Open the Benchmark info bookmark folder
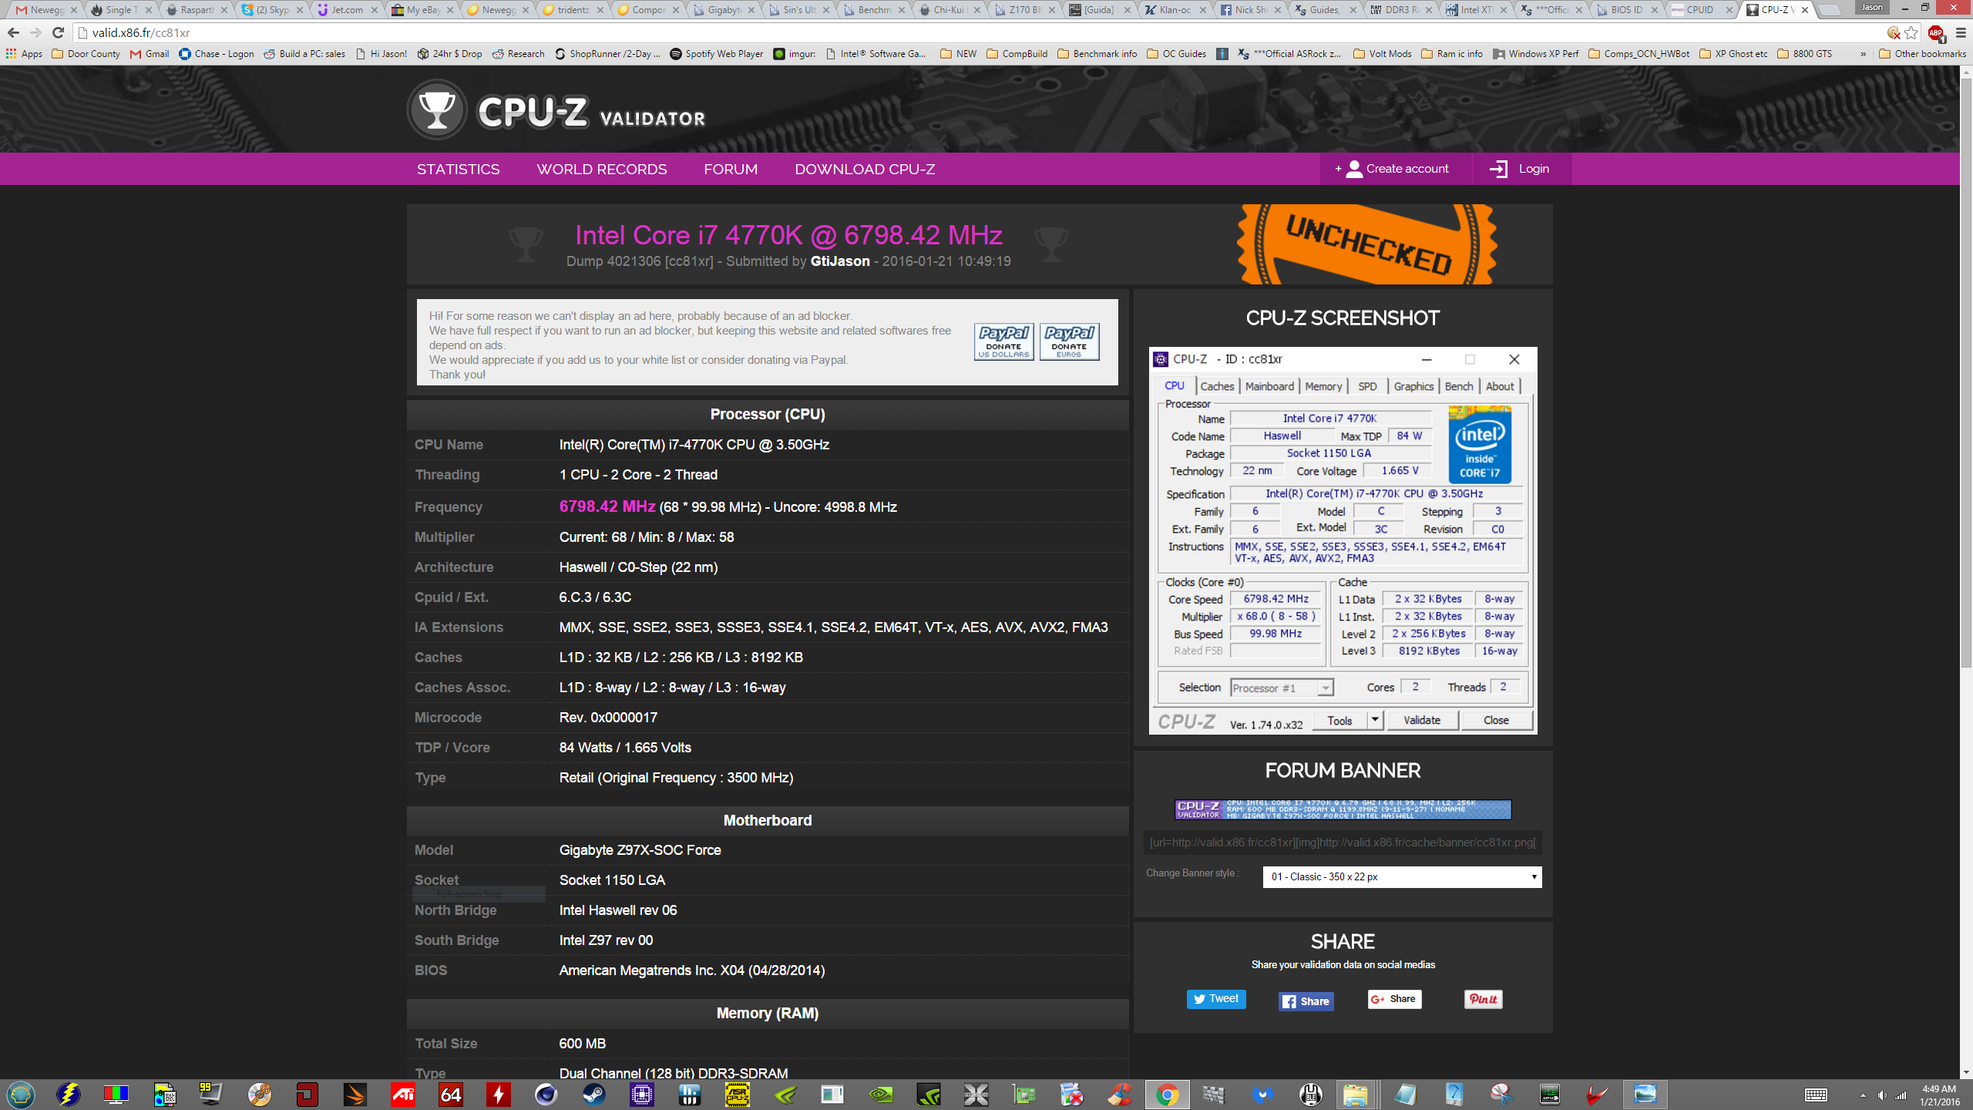Screen dimensions: 1973x1110 [1097, 53]
